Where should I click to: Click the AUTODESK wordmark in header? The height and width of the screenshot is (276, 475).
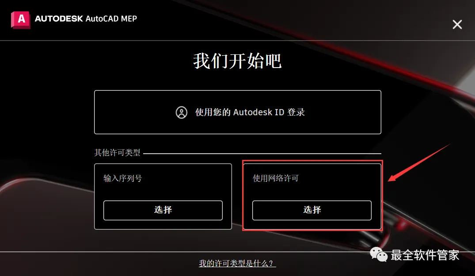[59, 19]
